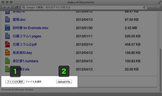Open 説明書 for Evernote.mov link
The width and height of the screenshot is (162, 96).
coord(30,28)
